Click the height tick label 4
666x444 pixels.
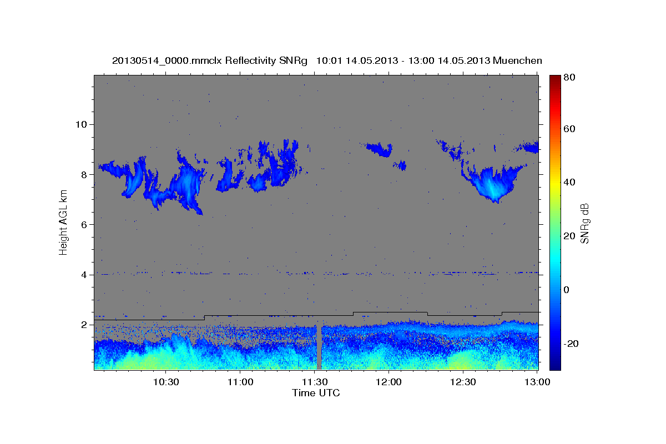click(x=84, y=275)
